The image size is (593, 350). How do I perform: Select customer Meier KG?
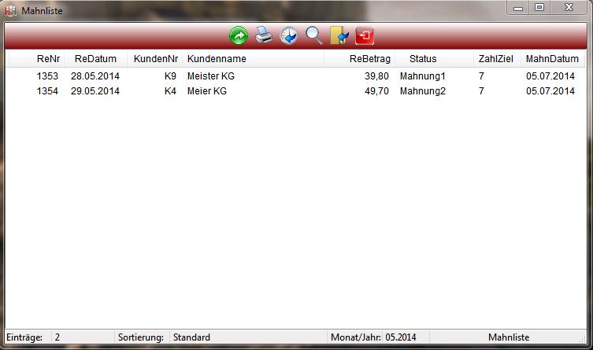click(207, 91)
